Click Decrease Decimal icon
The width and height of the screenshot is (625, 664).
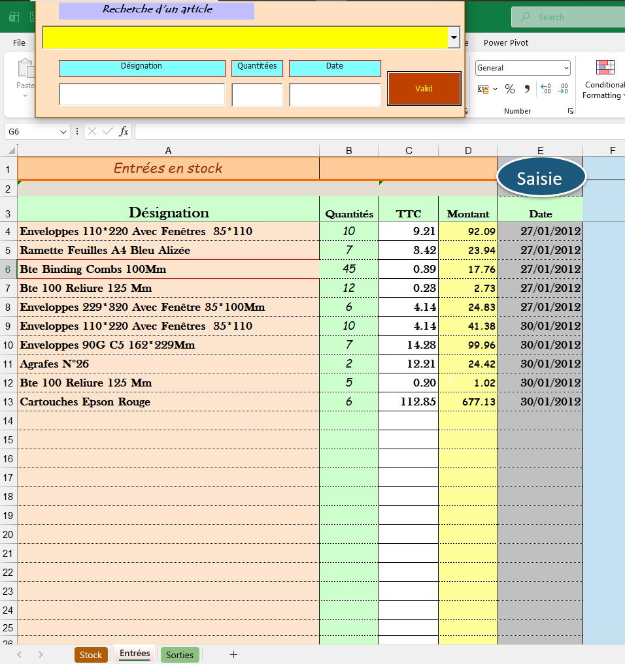[x=563, y=89]
